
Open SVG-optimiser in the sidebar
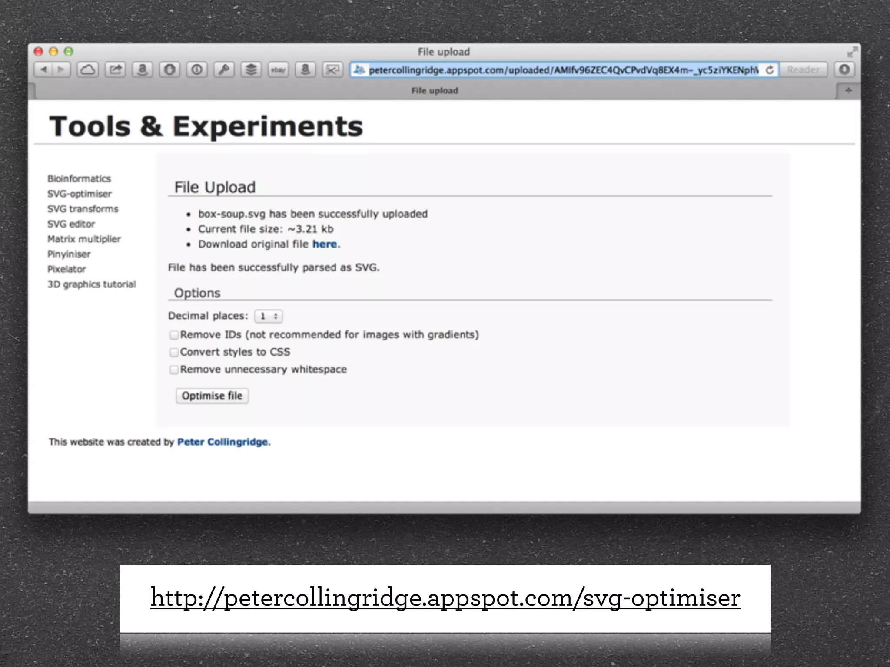coord(80,194)
